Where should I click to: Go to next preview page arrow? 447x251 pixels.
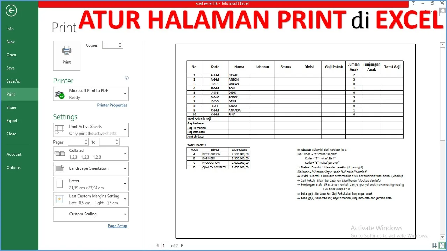(x=182, y=245)
